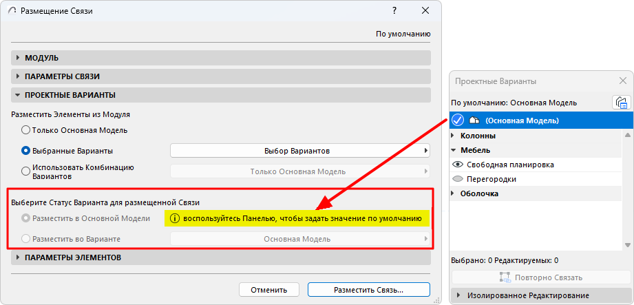Select radio Использовать Комбинацию Вариантов

(25, 171)
